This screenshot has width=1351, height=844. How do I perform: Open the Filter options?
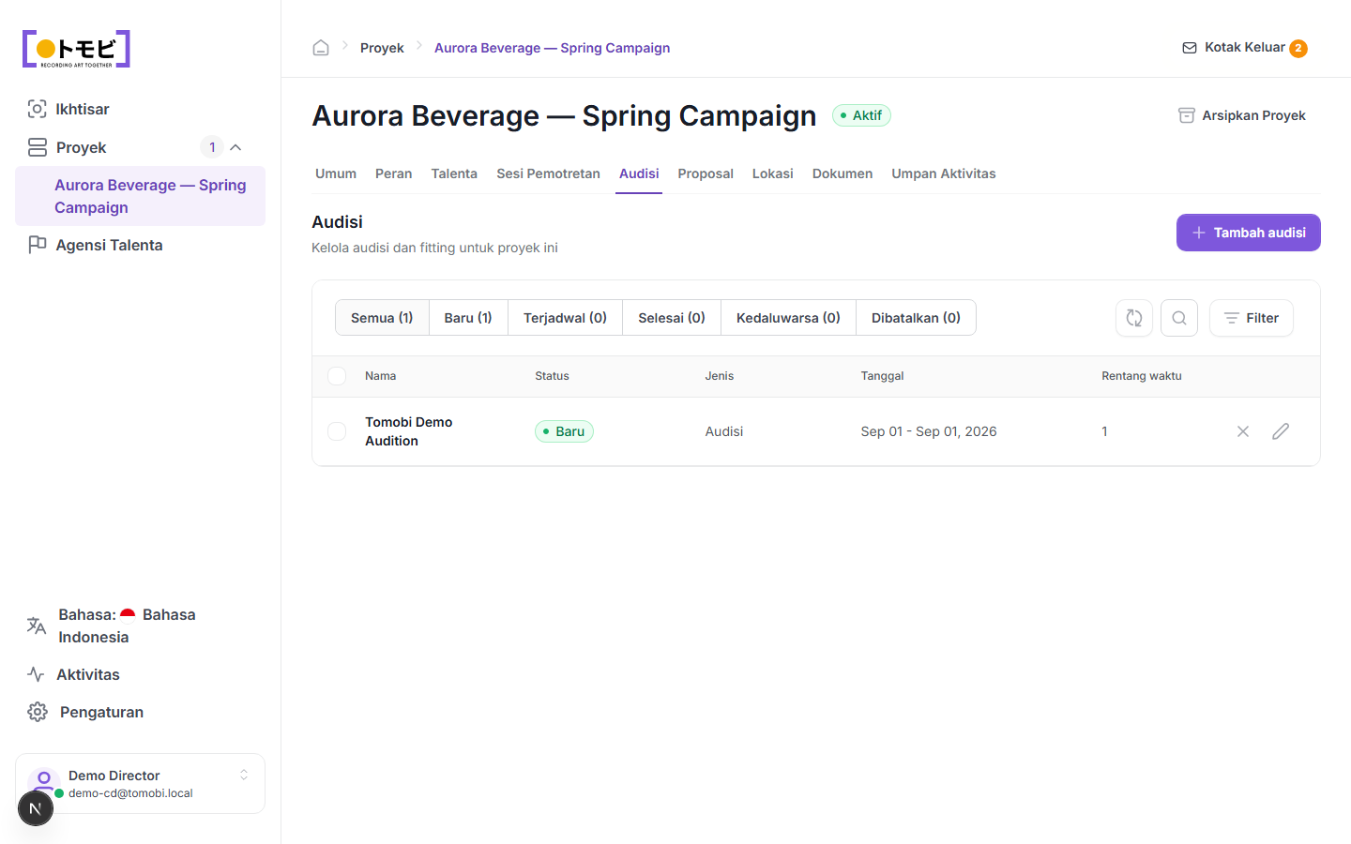(1252, 318)
